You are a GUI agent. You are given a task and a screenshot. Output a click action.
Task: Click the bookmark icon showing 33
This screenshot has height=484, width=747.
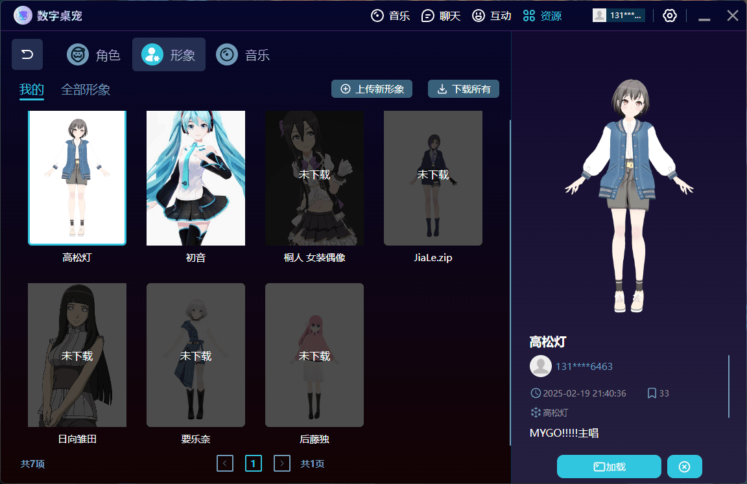tap(652, 393)
